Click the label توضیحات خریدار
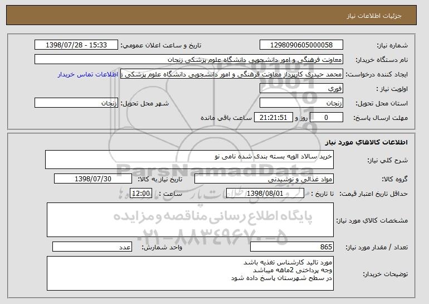 click(385, 274)
